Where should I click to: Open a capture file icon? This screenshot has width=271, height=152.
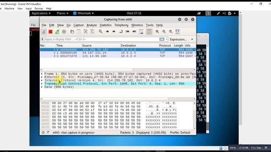pos(72,32)
